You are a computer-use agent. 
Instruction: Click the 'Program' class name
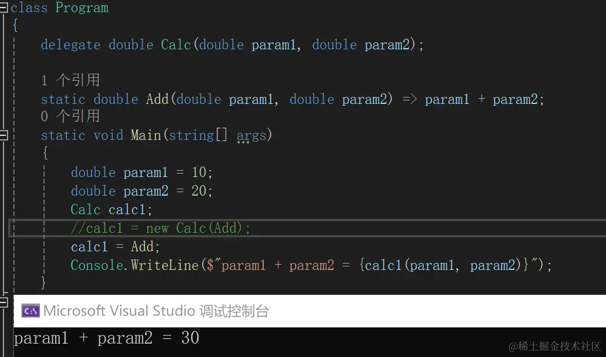[x=82, y=8]
